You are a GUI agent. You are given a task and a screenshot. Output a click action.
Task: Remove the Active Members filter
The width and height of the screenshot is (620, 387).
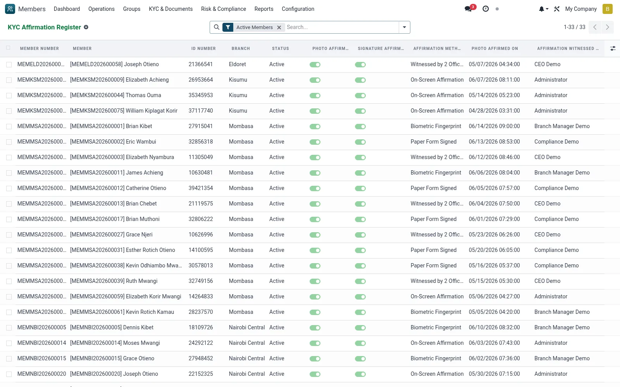(279, 27)
